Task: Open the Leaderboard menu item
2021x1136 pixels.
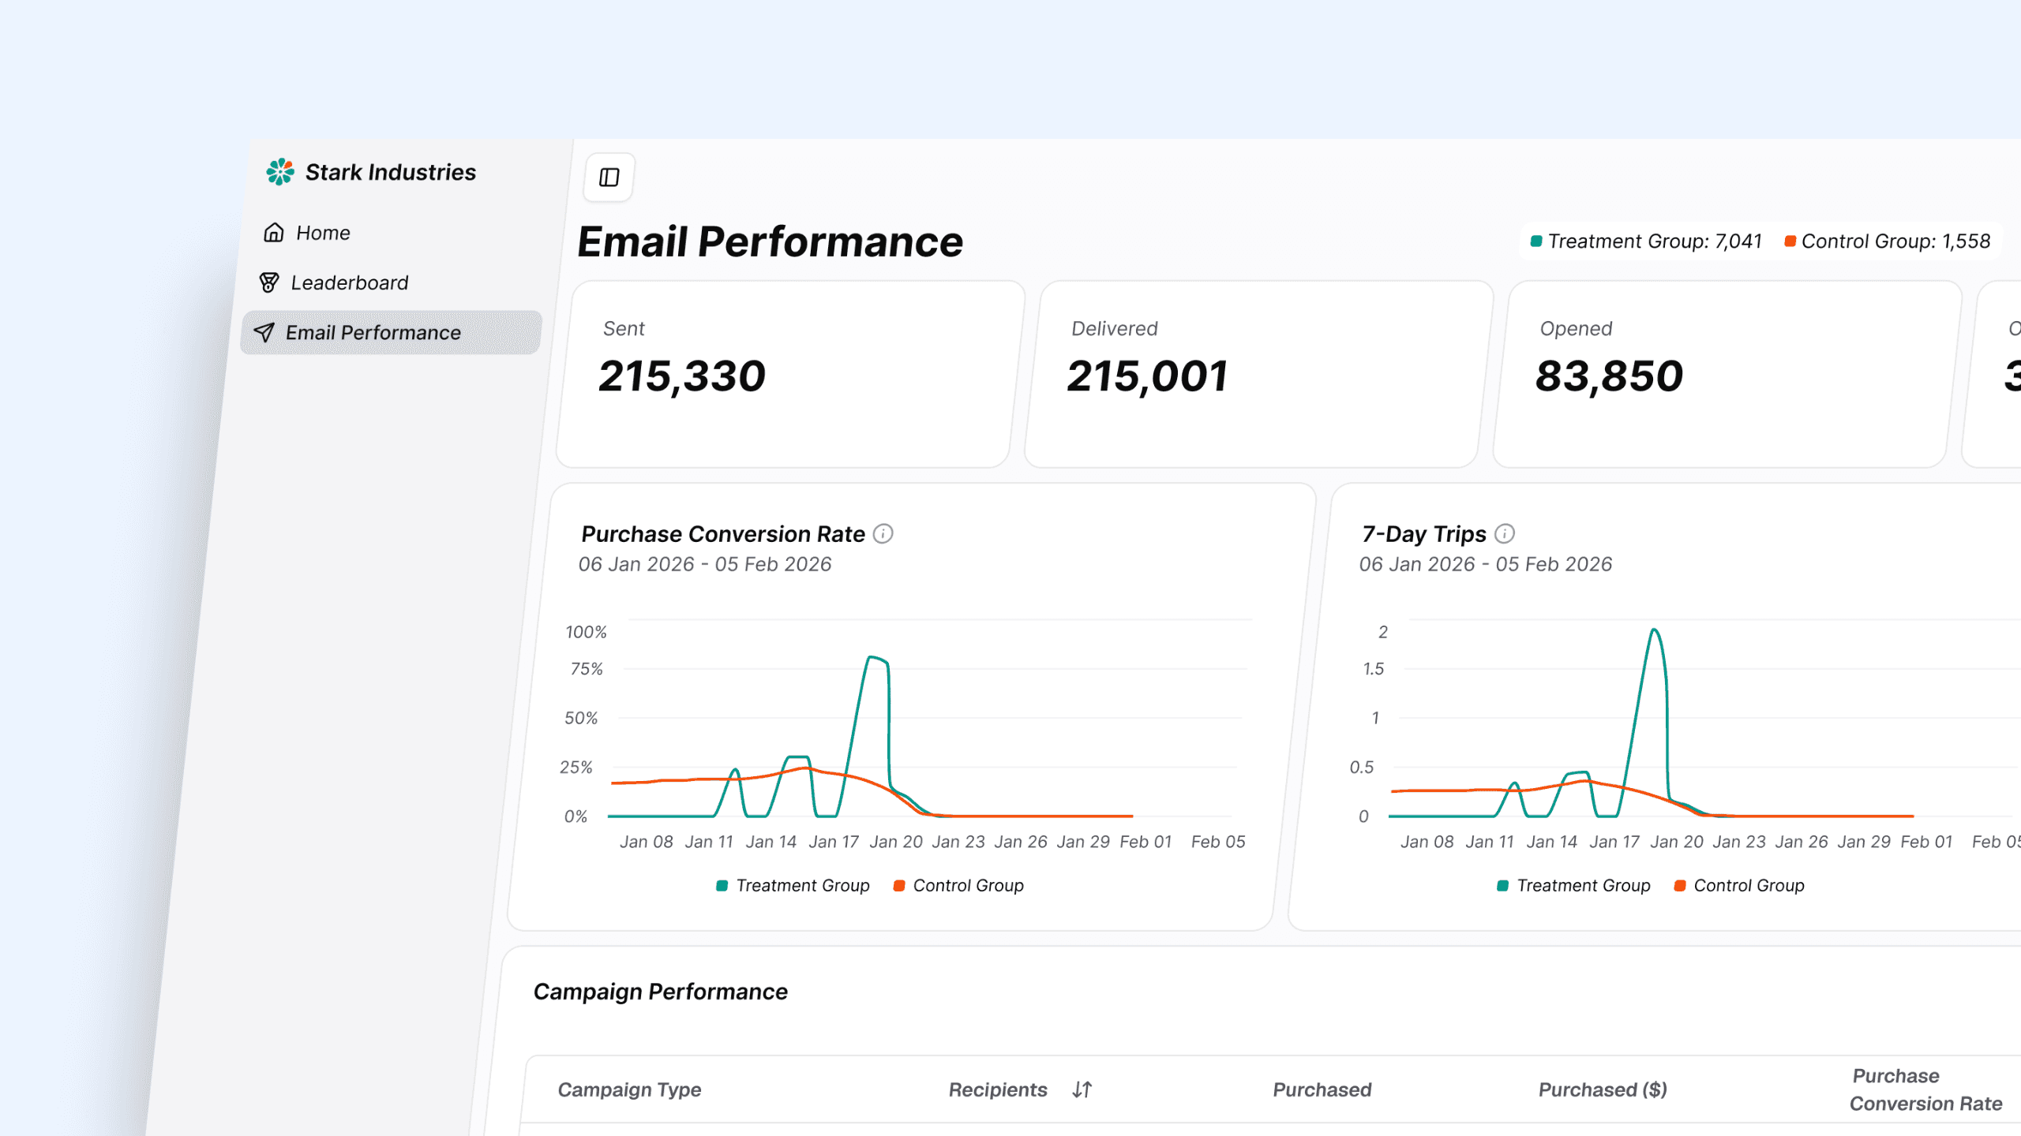Action: coord(349,282)
